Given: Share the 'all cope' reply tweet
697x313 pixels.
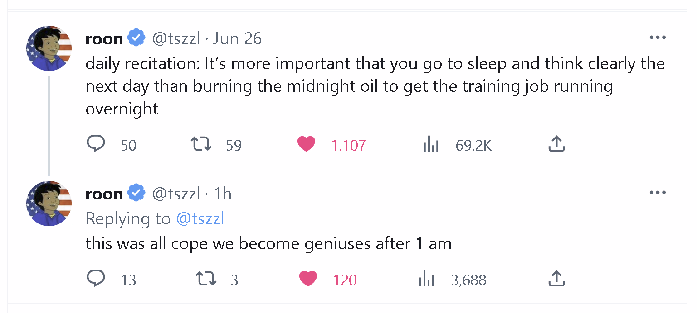Looking at the screenshot, I should click(556, 279).
